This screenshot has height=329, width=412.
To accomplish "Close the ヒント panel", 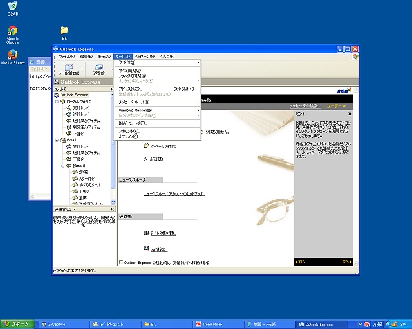I will [350, 114].
